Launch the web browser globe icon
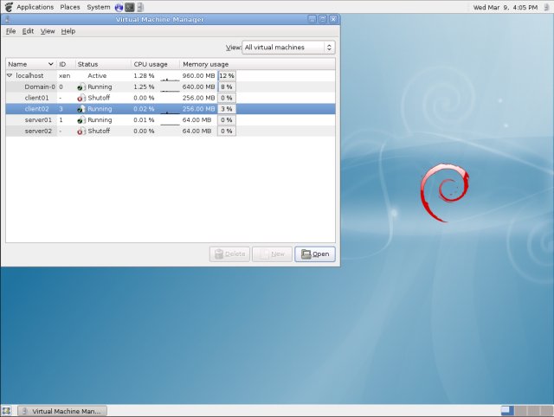The image size is (554, 417). click(x=119, y=7)
